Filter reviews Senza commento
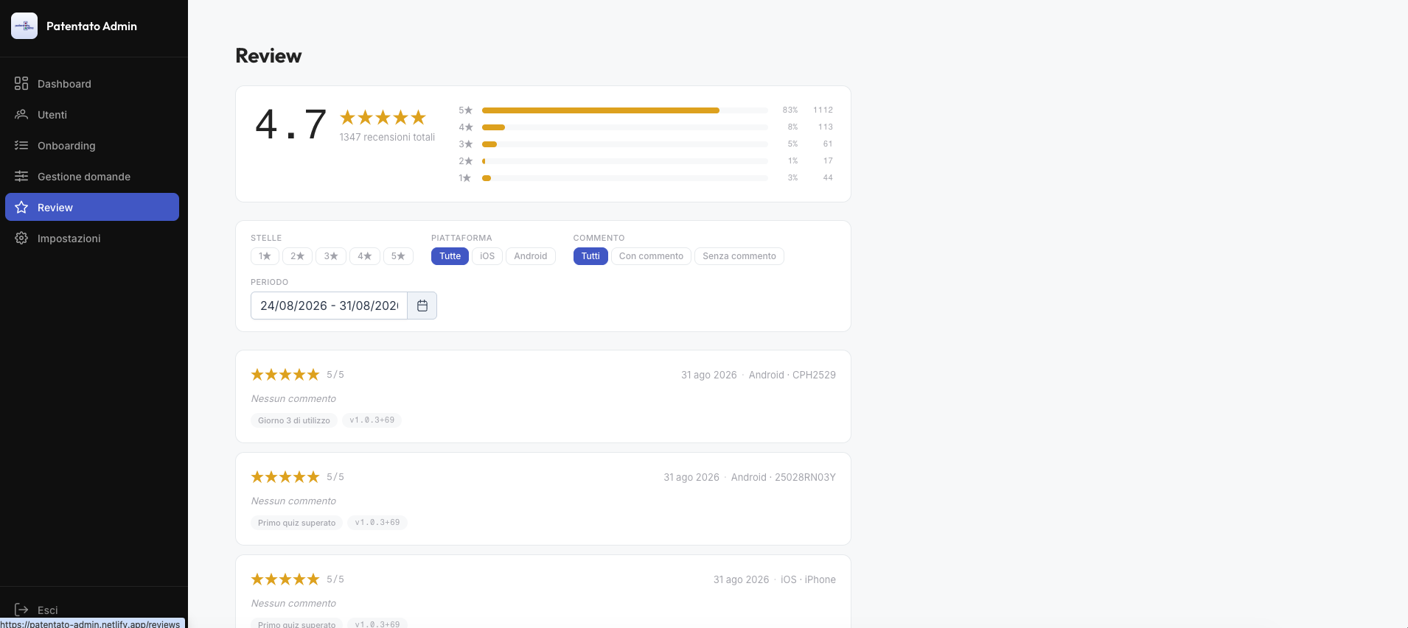 tap(739, 256)
